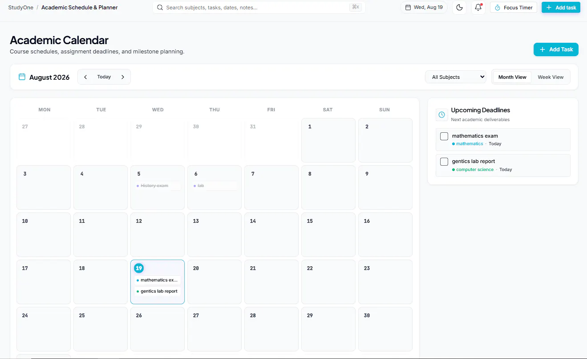Select day 22 in the calendar
This screenshot has width=587, height=359.
(x=328, y=282)
